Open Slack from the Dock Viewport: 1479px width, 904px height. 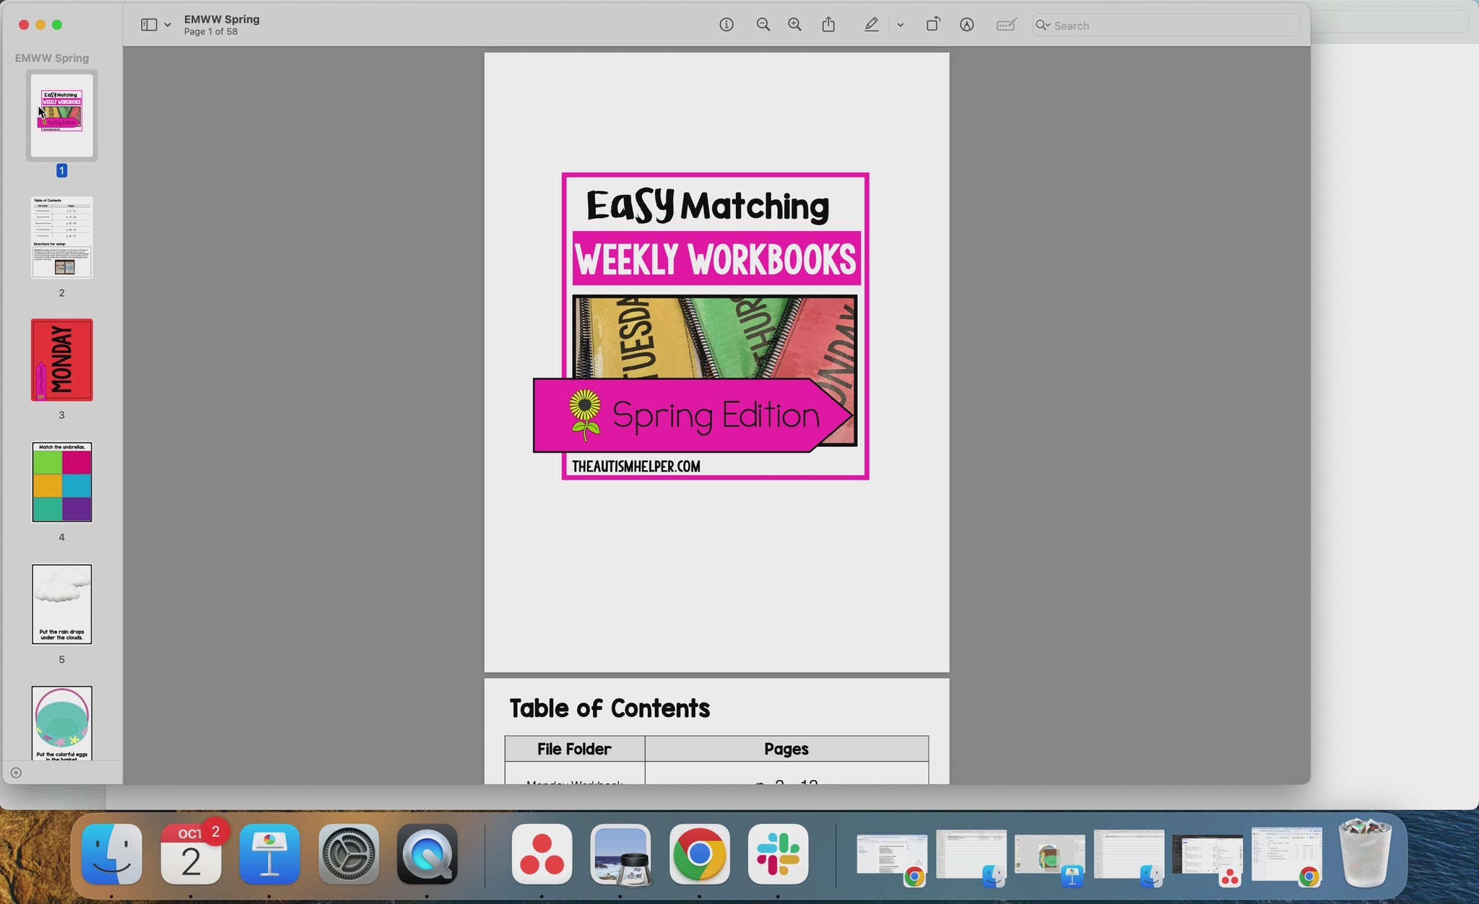(x=778, y=854)
